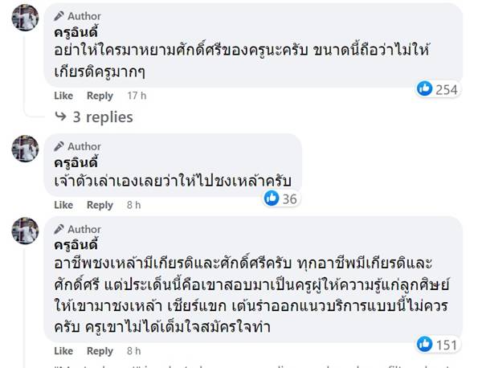Like the second comment with 36 reactions
482x368 pixels.
63,205
